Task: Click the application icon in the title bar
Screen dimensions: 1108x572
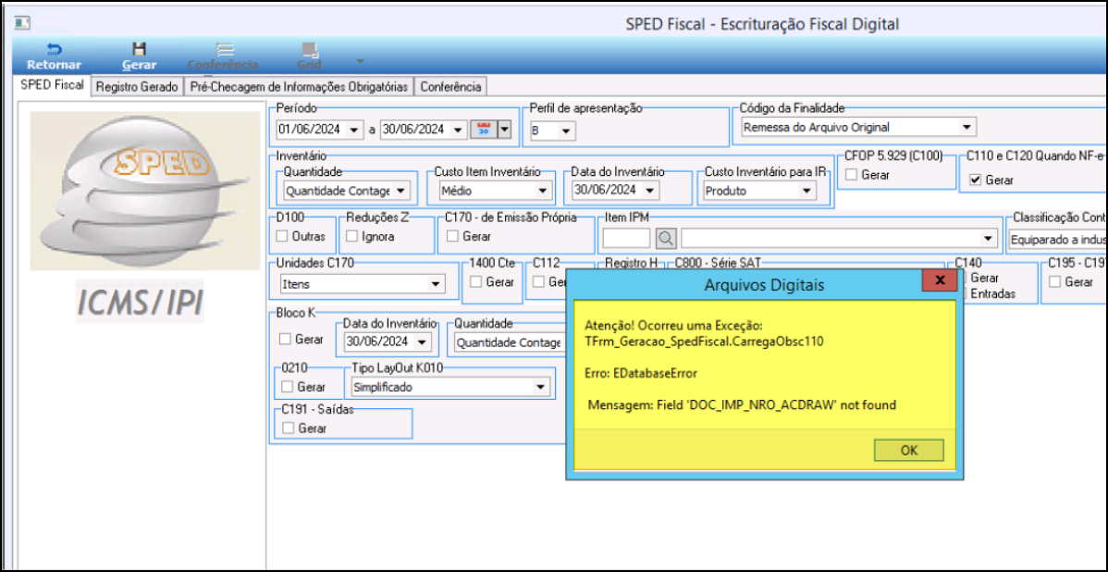Action: point(22,23)
